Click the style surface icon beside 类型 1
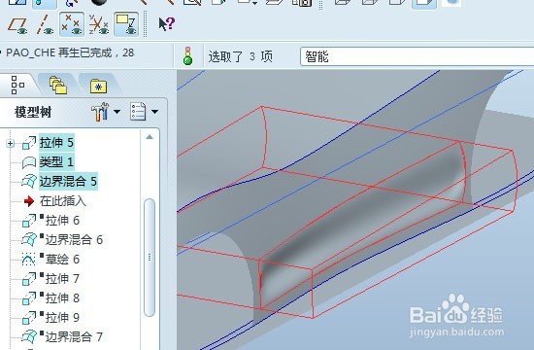 (29, 162)
